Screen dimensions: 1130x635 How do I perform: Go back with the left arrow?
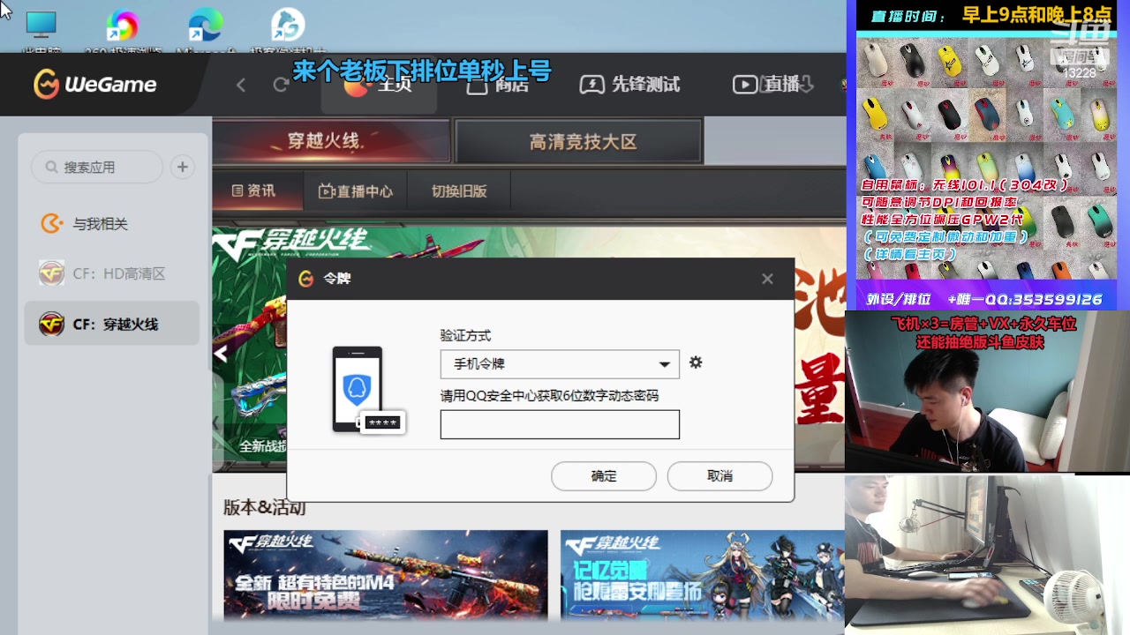(x=241, y=85)
